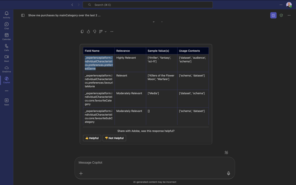Viewport: 296px width, 185px height.
Task: Click the Highly Relevant cell
Action: 130,63
